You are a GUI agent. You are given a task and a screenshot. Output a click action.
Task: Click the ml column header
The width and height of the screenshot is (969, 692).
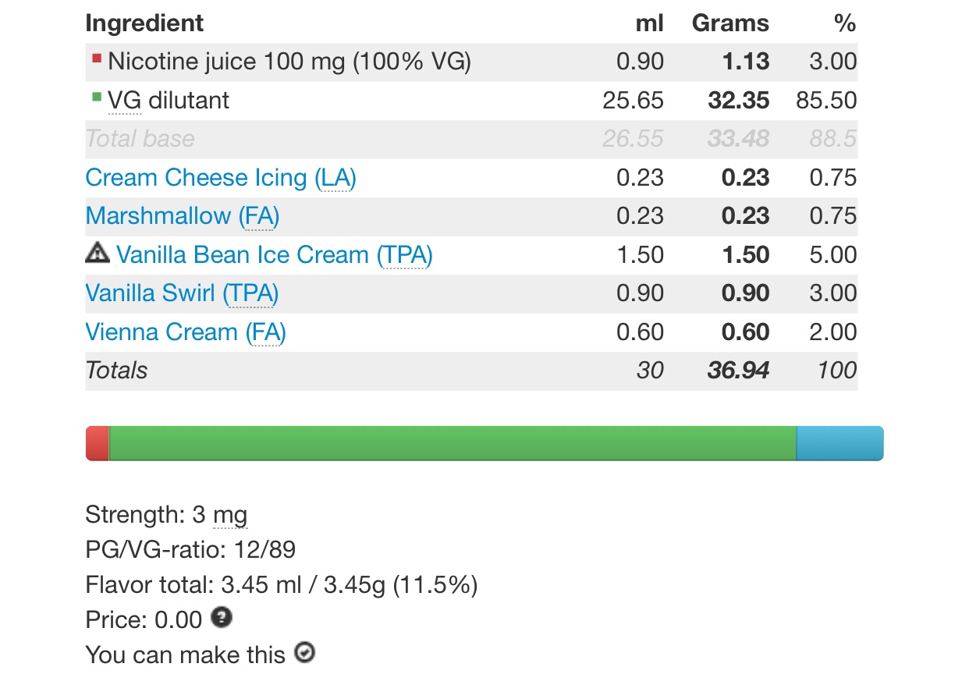(x=650, y=23)
